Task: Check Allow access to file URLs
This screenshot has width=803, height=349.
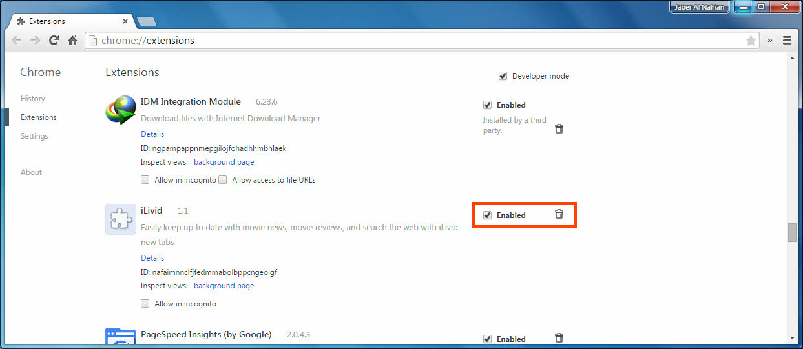Action: (223, 180)
